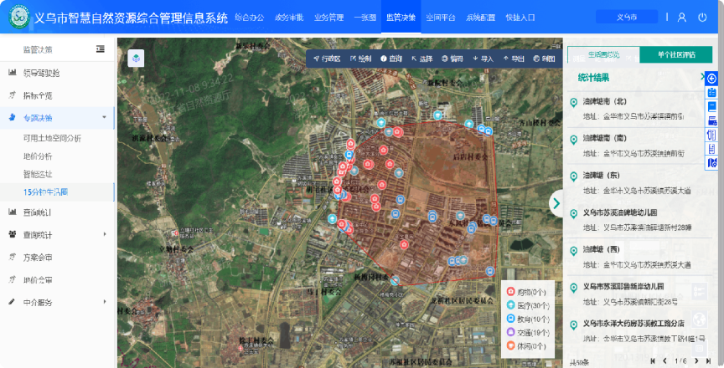Toggle 交通 category in the map legend

(528, 332)
